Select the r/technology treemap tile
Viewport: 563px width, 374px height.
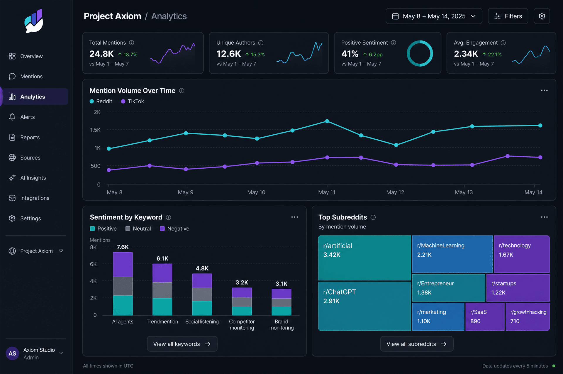pyautogui.click(x=522, y=254)
